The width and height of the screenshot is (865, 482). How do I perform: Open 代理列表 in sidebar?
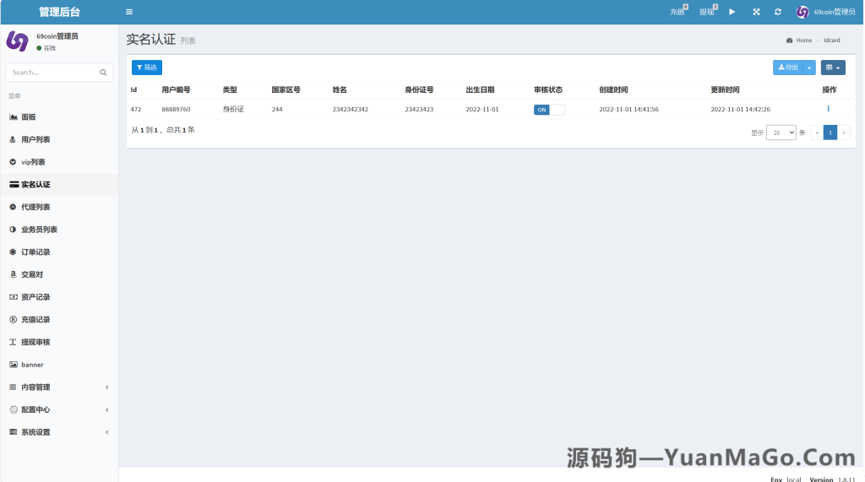click(x=59, y=207)
